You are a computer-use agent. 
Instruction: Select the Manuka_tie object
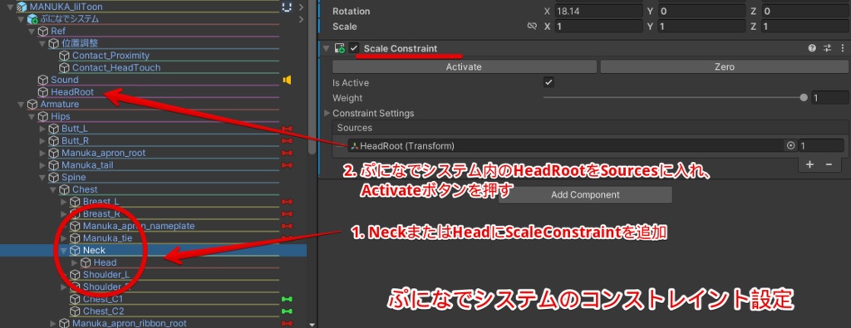point(107,238)
